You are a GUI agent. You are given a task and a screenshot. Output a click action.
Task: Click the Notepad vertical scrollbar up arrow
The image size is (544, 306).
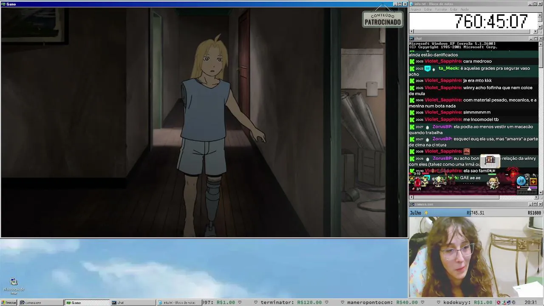[x=540, y=15]
